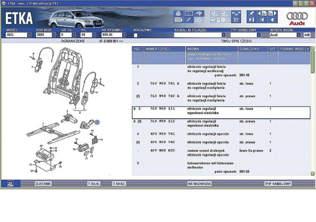Click the NAZWA column header

(212, 49)
